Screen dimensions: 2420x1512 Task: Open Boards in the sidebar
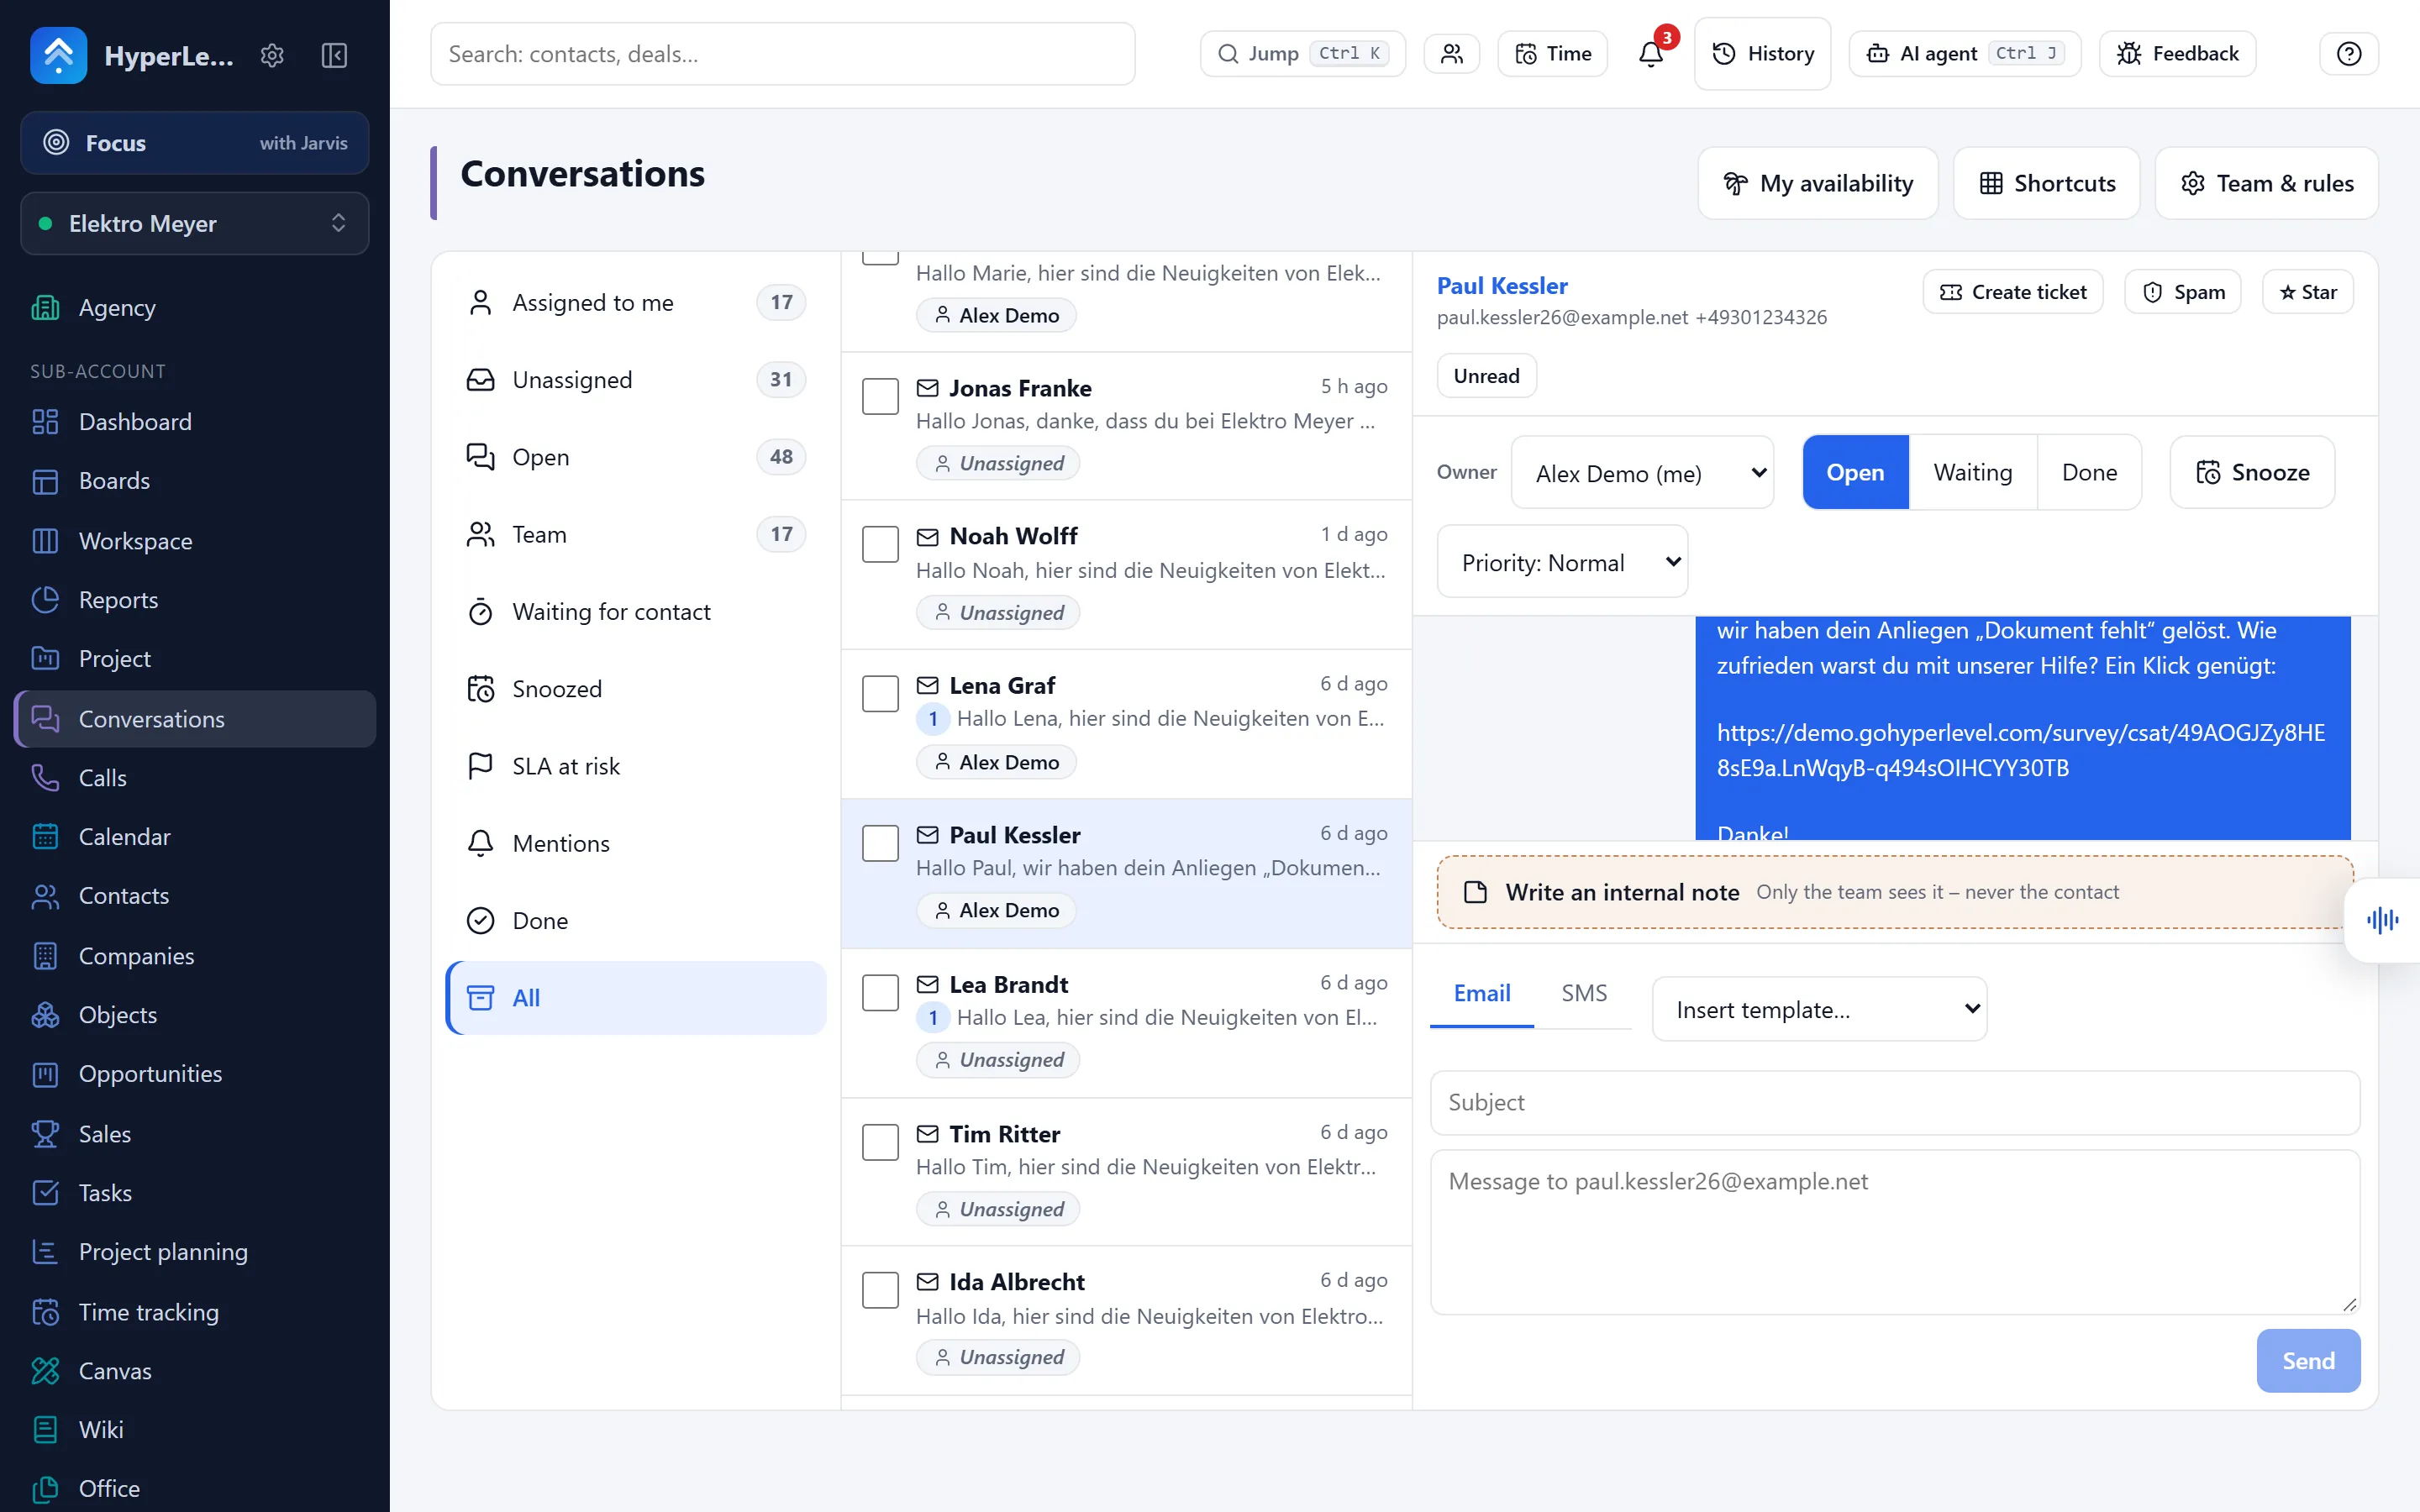195,481
